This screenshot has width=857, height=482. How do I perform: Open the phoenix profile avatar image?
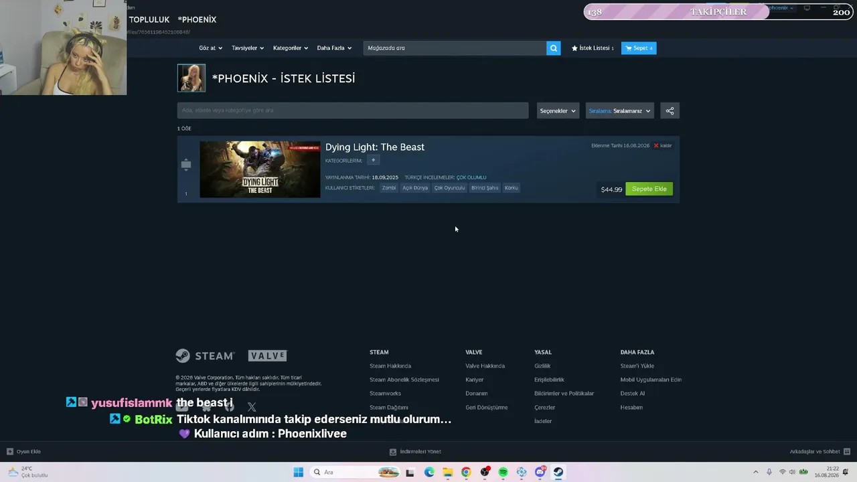point(191,78)
